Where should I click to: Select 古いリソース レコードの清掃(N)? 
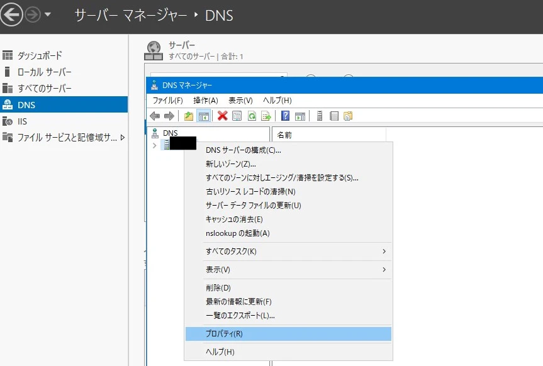[x=288, y=191]
